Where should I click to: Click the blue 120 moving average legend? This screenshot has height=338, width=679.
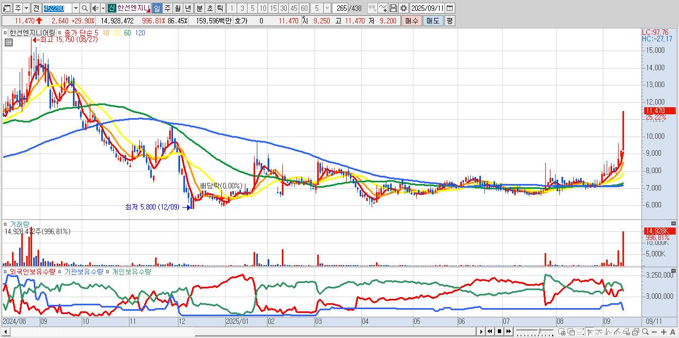pyautogui.click(x=139, y=33)
